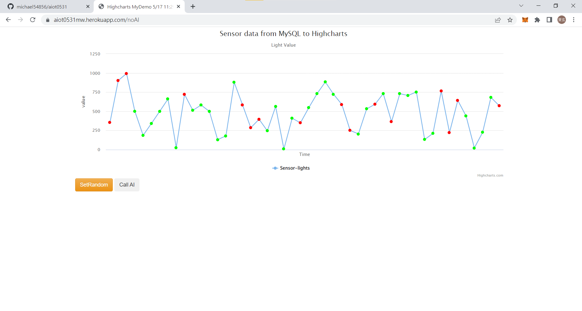
Task: Maximize or restore the browser window
Action: [556, 6]
